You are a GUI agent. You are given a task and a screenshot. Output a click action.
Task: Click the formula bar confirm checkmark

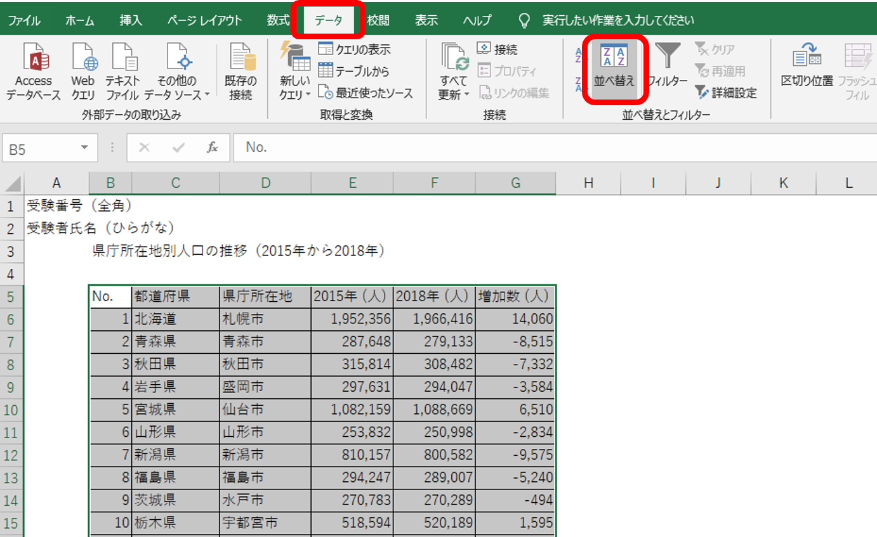(178, 148)
